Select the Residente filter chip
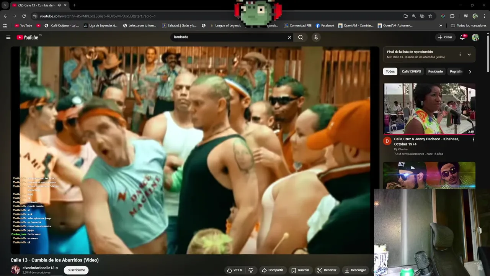Image resolution: width=490 pixels, height=276 pixels. [x=436, y=71]
